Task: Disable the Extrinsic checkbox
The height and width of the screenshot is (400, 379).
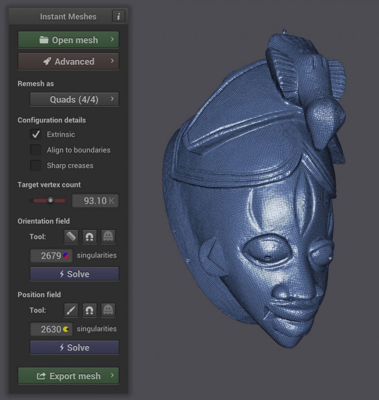Action: [x=36, y=134]
